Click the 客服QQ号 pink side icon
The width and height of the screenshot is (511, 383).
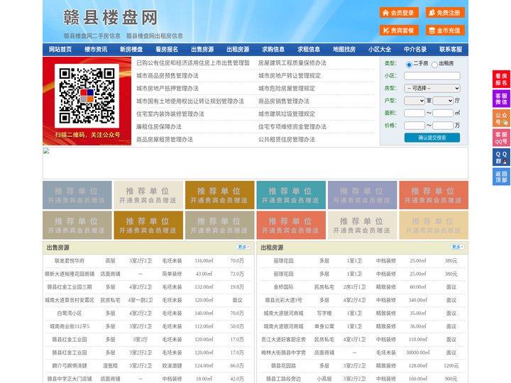[501, 138]
